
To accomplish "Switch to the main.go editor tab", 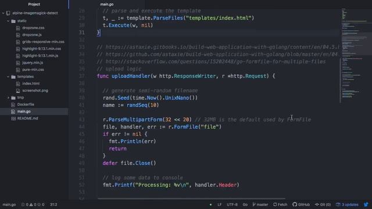I will (107, 4).
